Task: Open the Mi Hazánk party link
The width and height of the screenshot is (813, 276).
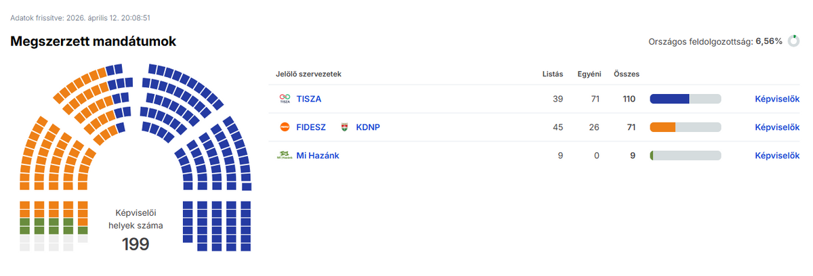Action: (x=318, y=156)
